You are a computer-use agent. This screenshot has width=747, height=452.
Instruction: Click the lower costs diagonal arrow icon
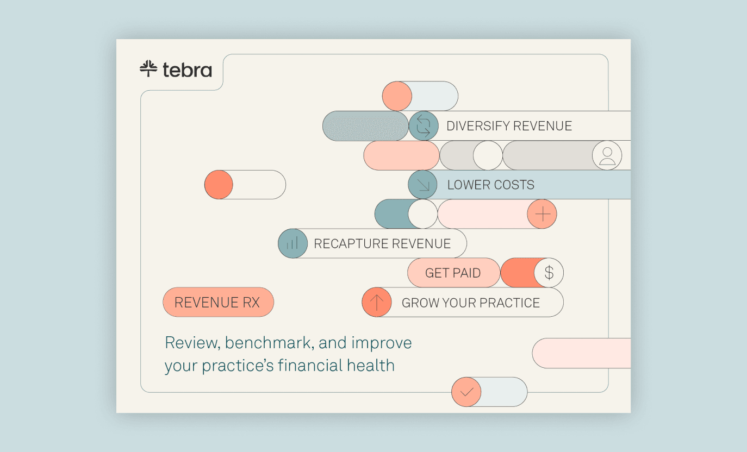(x=423, y=185)
